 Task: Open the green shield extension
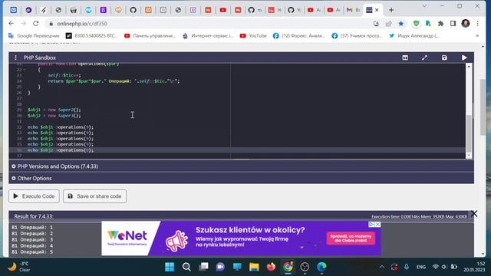416,24
